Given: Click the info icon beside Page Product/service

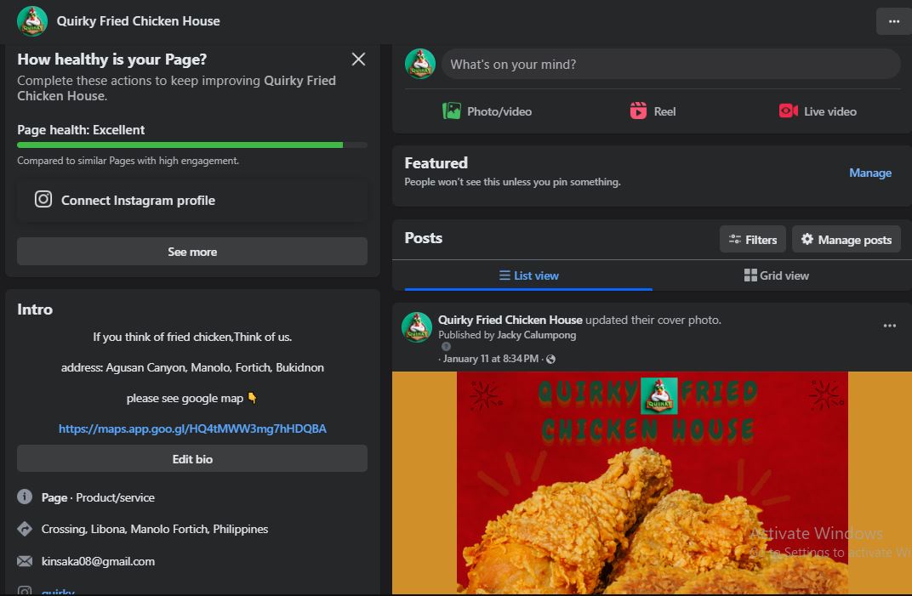Looking at the screenshot, I should click(25, 497).
